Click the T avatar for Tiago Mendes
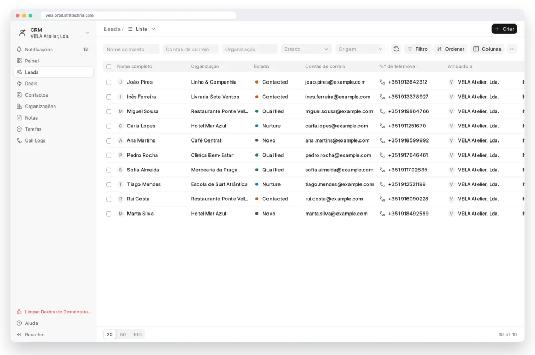 pyautogui.click(x=121, y=184)
